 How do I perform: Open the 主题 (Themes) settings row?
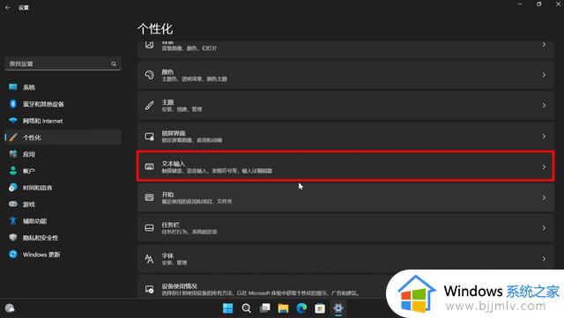pos(345,106)
